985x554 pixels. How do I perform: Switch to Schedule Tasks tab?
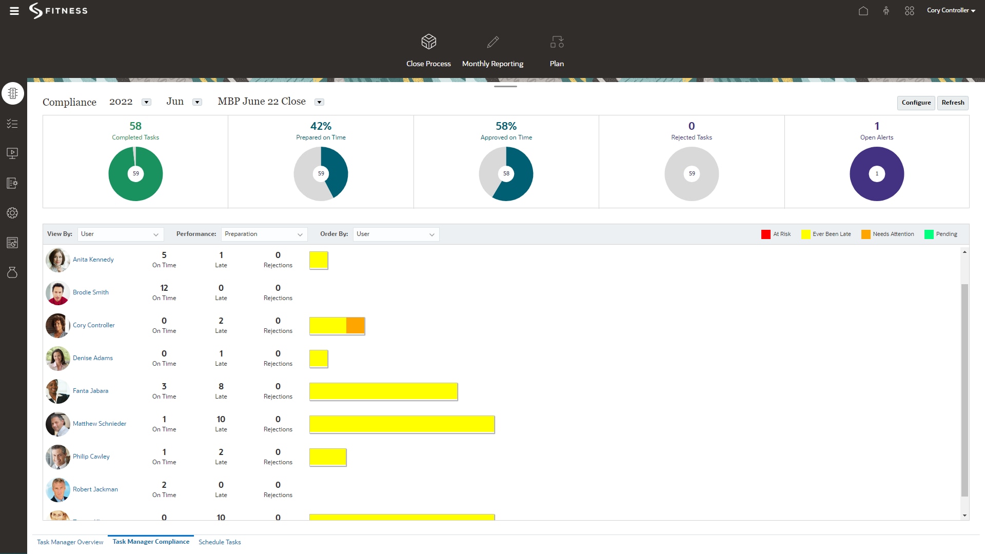click(x=220, y=542)
